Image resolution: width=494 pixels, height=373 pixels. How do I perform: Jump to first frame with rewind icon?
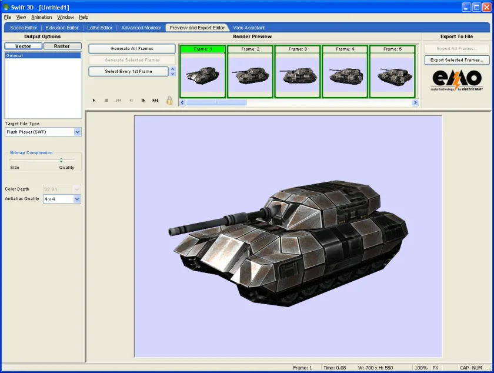(118, 100)
